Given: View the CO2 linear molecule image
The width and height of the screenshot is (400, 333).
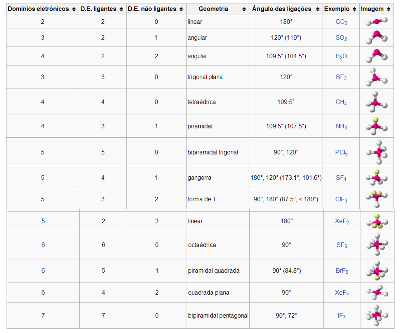Looking at the screenshot, I should pyautogui.click(x=377, y=22).
